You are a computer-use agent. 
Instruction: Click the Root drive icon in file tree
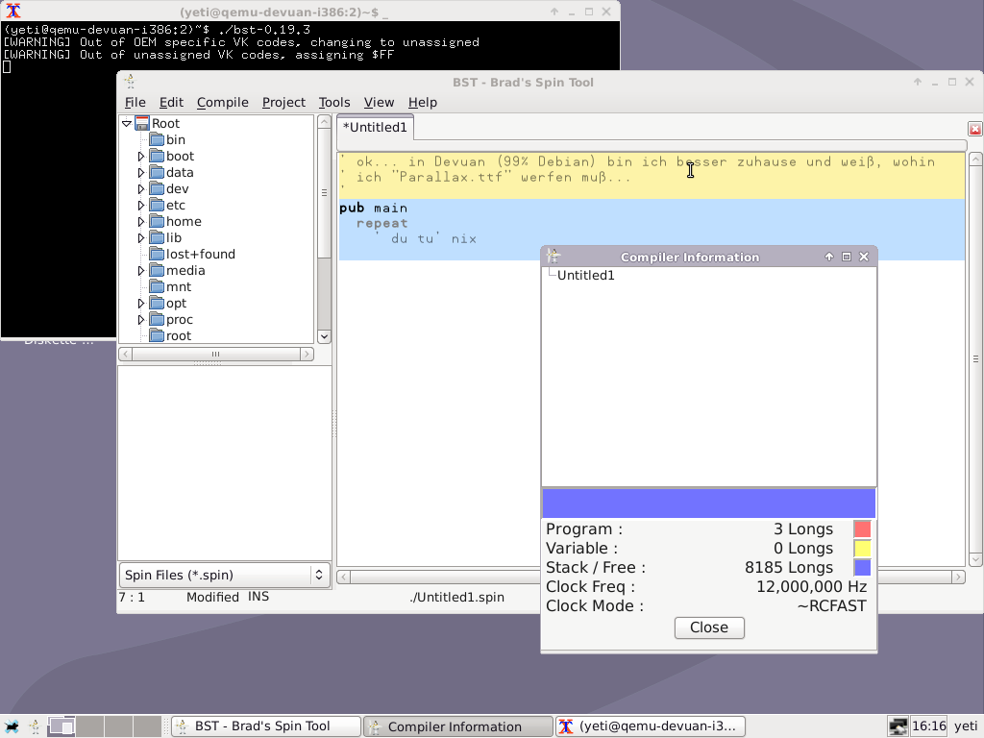tap(142, 123)
